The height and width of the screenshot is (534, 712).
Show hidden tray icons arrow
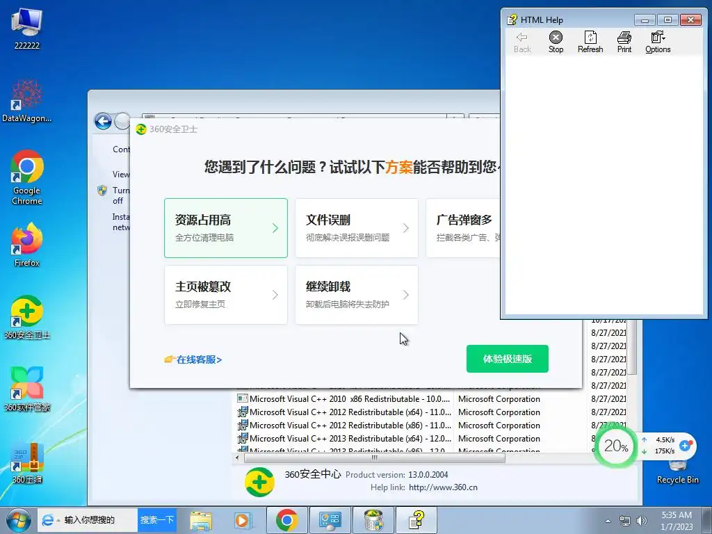pos(608,521)
